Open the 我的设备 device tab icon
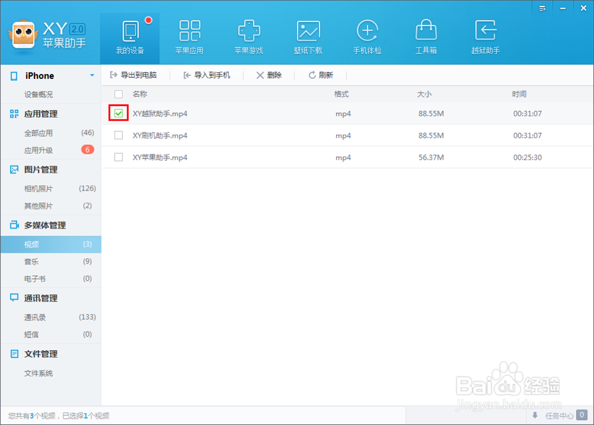The image size is (594, 425). tap(131, 31)
